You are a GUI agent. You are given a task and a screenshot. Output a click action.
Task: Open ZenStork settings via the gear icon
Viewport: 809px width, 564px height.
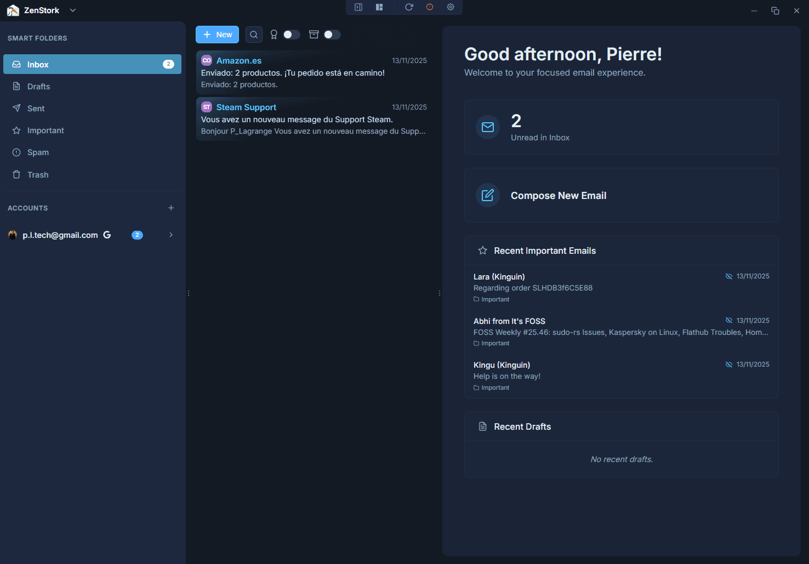coord(451,7)
